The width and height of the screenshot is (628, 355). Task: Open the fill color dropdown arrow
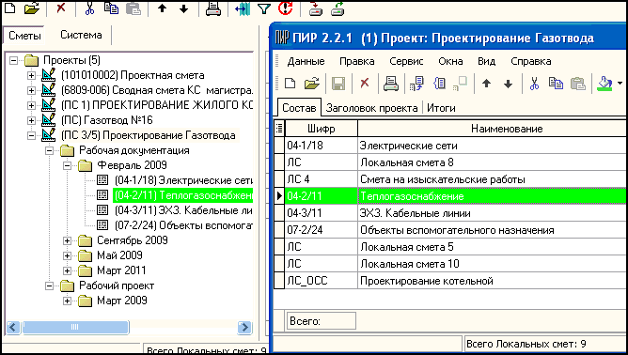(620, 84)
